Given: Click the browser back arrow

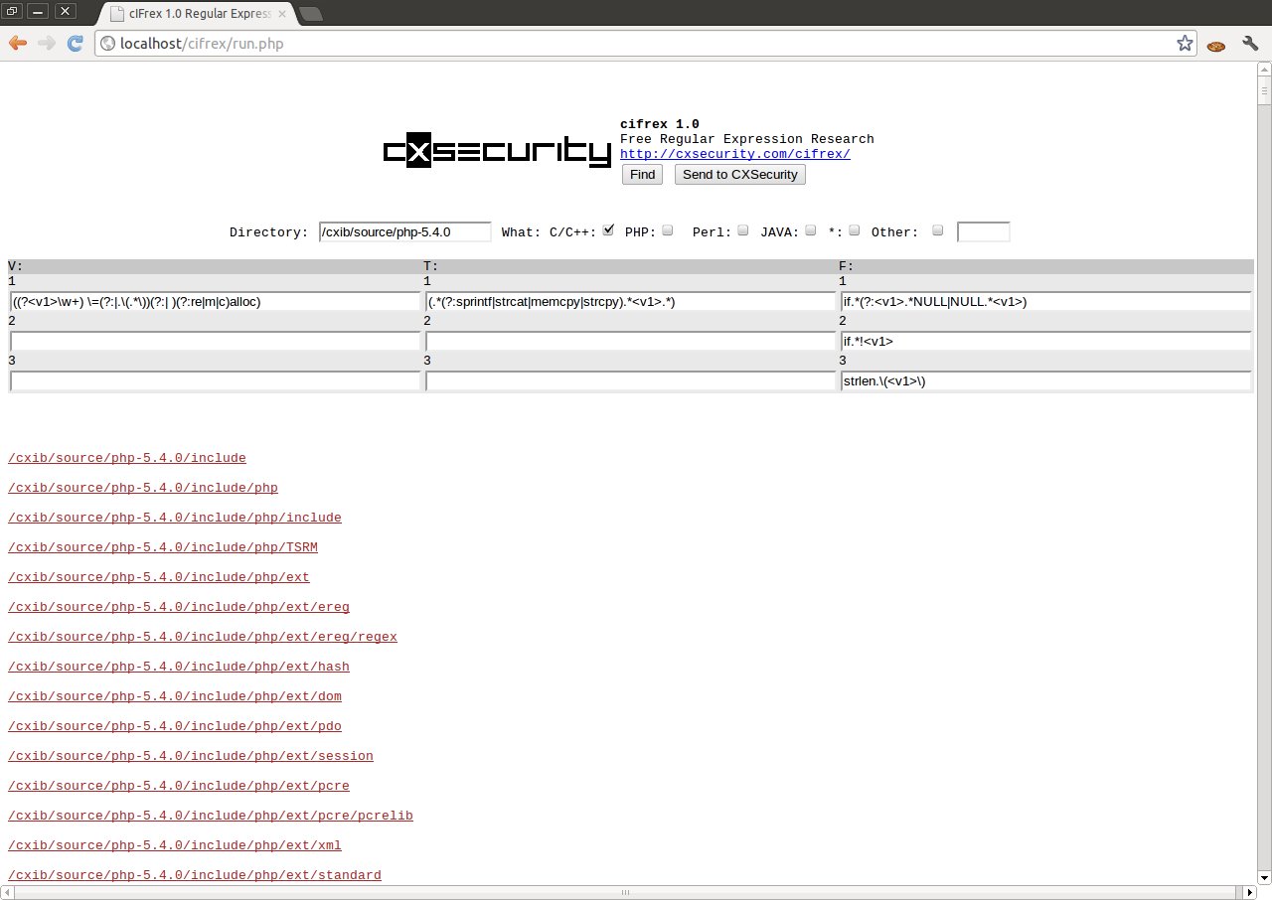Looking at the screenshot, I should [17, 44].
